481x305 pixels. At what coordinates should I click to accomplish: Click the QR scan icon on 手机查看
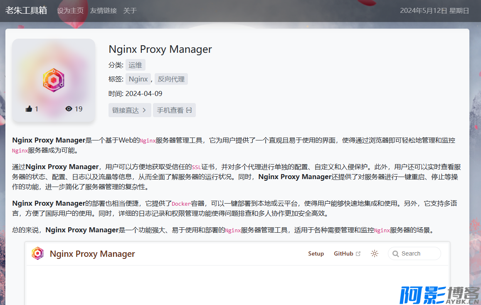coord(189,111)
